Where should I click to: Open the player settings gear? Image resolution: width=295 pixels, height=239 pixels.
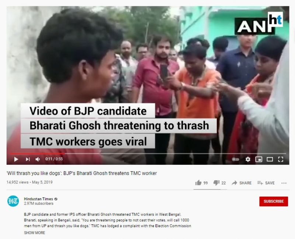point(248,160)
